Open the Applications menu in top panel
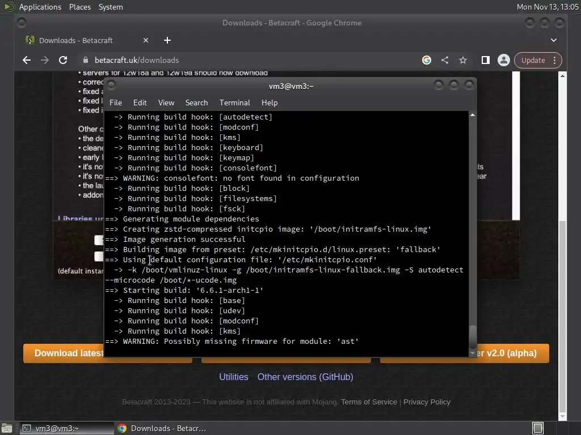This screenshot has width=581, height=435. point(40,7)
